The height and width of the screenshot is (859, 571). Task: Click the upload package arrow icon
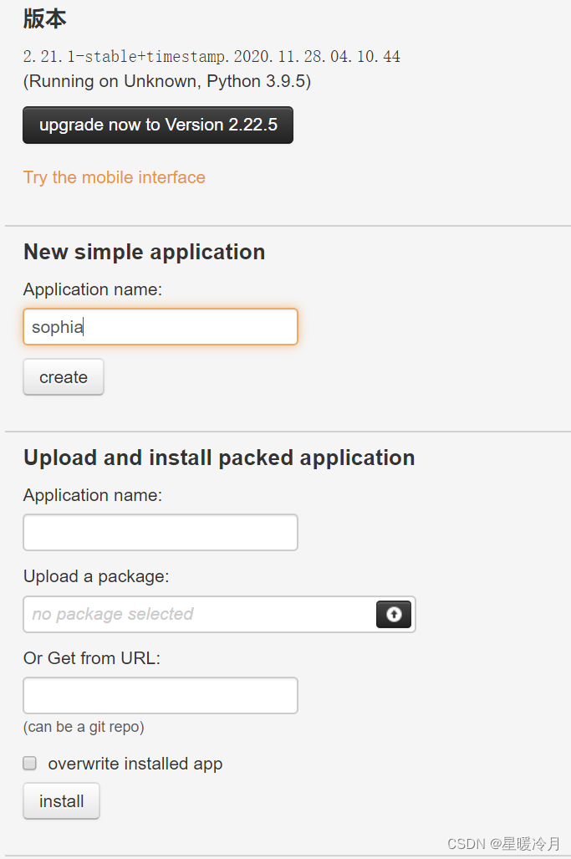[x=394, y=614]
